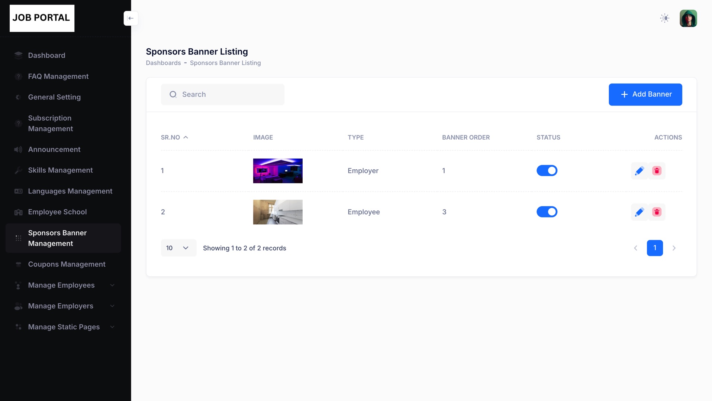Delete the Employee banner using the trash icon

(657, 212)
